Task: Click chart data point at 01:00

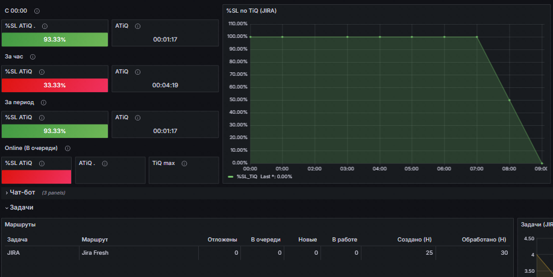Action: point(282,37)
